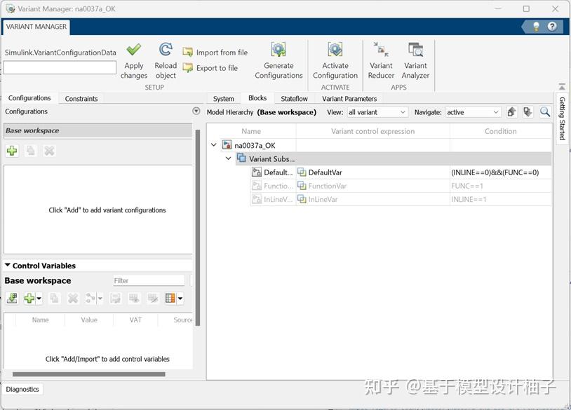Click the search magnifier in hierarchy
Screen dimensions: 571x410
(545, 112)
